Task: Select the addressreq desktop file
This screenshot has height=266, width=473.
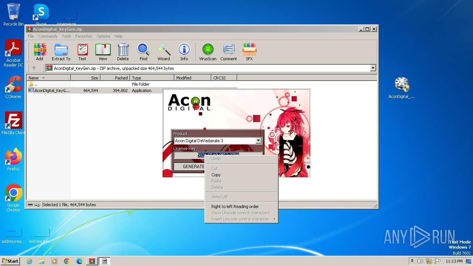Action: (x=13, y=236)
